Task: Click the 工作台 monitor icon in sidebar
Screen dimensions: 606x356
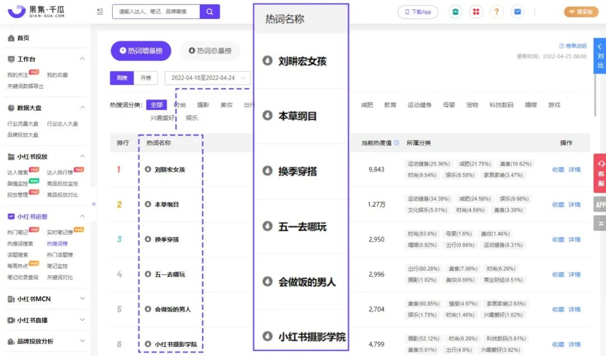Action: 11,59
